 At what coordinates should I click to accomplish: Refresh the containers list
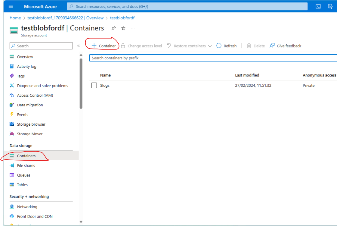[x=227, y=46]
